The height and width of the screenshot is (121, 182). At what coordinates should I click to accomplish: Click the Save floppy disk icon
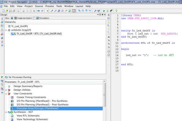tap(10, 11)
